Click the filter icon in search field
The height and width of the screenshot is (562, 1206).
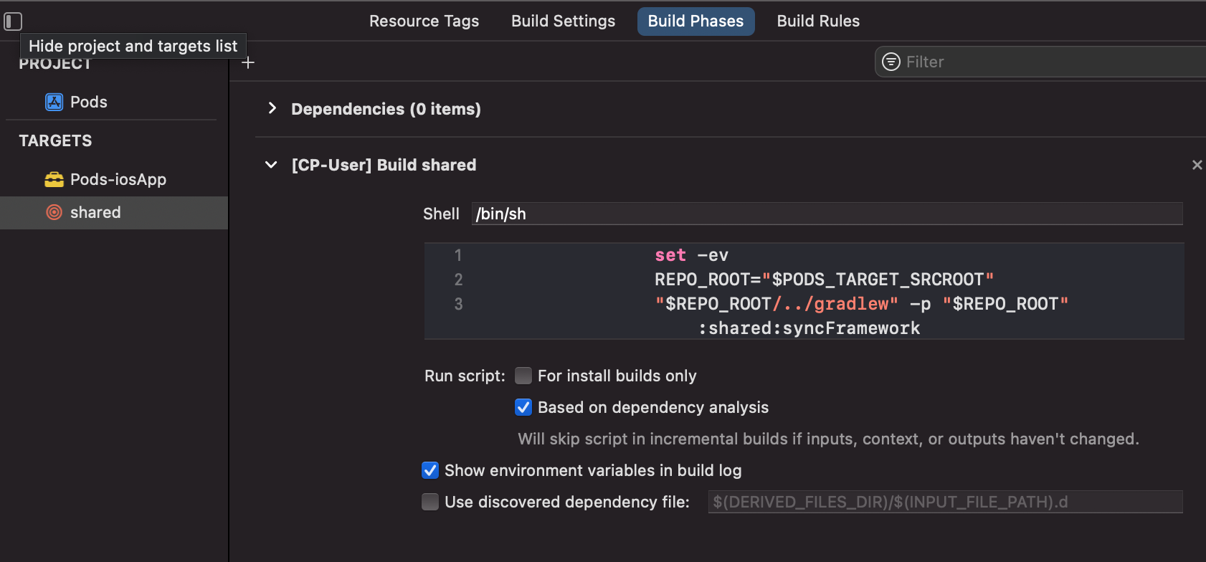[891, 62]
